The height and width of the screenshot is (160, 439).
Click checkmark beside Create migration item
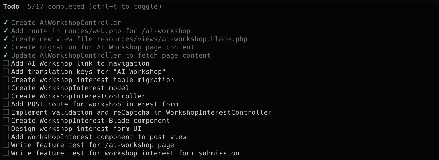tap(5, 47)
